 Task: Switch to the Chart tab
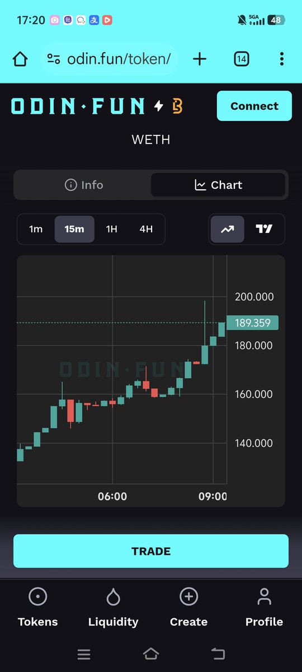[x=218, y=185]
